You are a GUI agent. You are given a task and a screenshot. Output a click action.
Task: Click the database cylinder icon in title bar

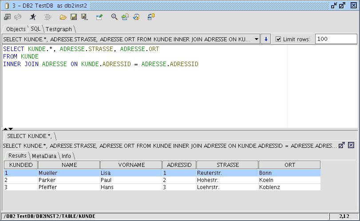click(7, 6)
